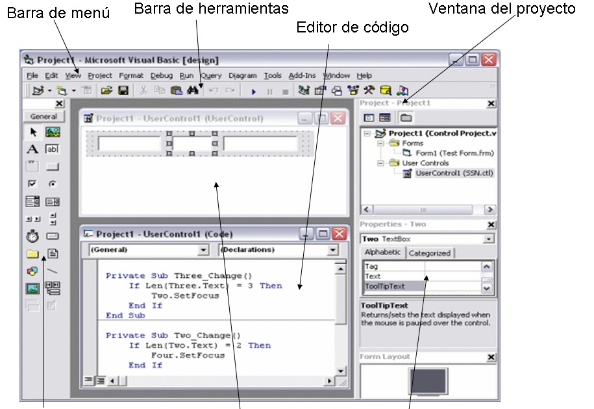Select the OptionButton control in the toolbox
Viewport: 594px width, 409px height.
[x=53, y=184]
